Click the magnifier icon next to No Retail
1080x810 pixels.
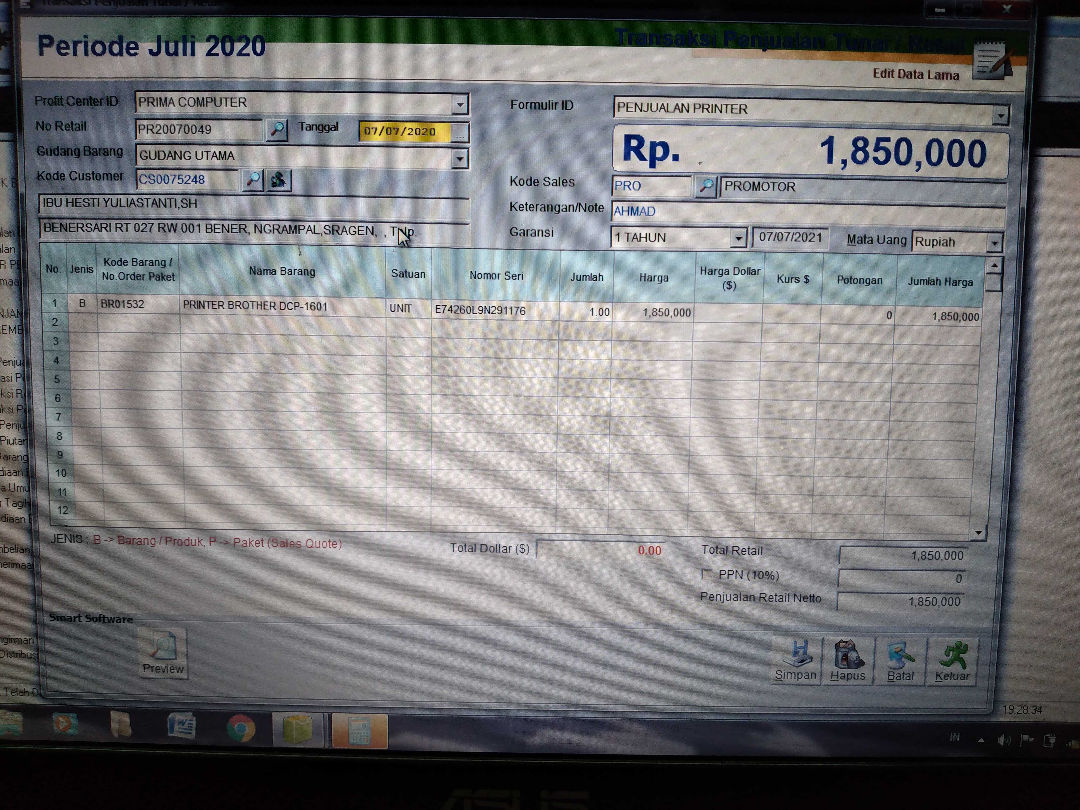277,130
